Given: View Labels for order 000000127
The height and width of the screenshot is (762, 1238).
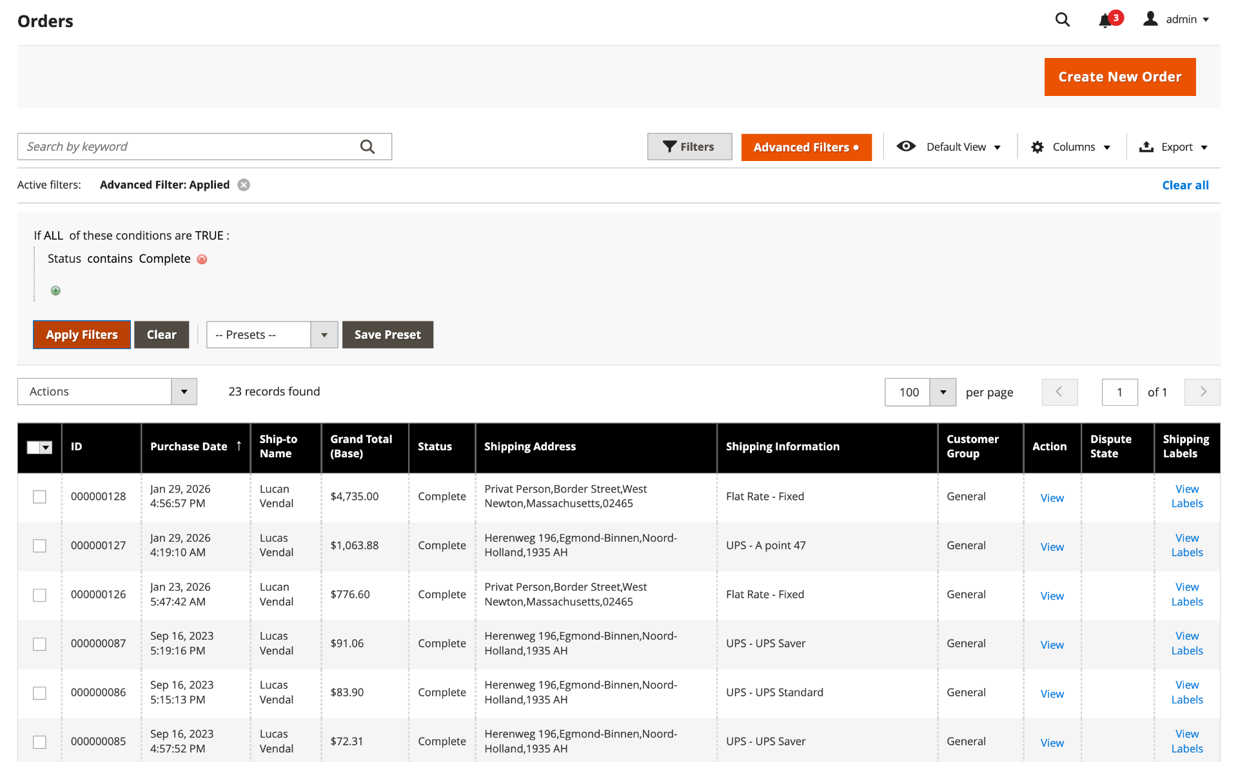Looking at the screenshot, I should pos(1187,546).
